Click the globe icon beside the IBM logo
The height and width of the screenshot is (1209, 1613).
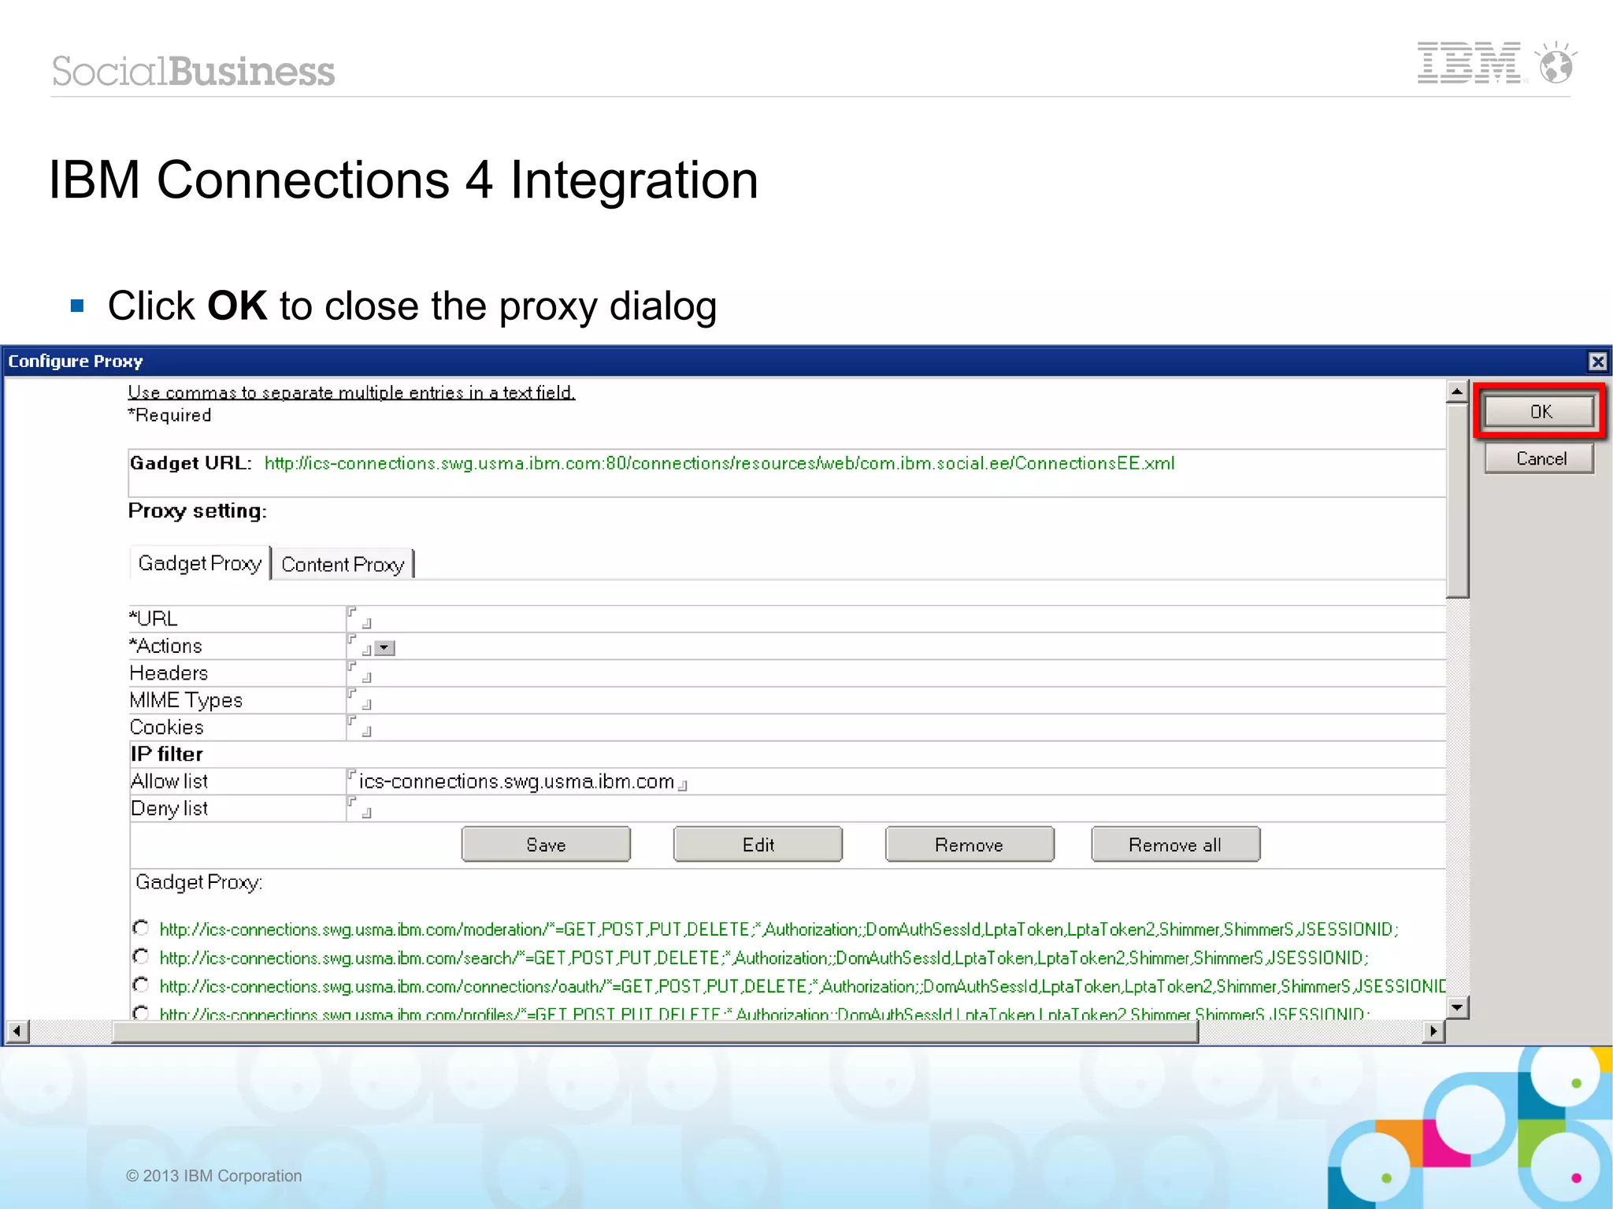[1556, 62]
